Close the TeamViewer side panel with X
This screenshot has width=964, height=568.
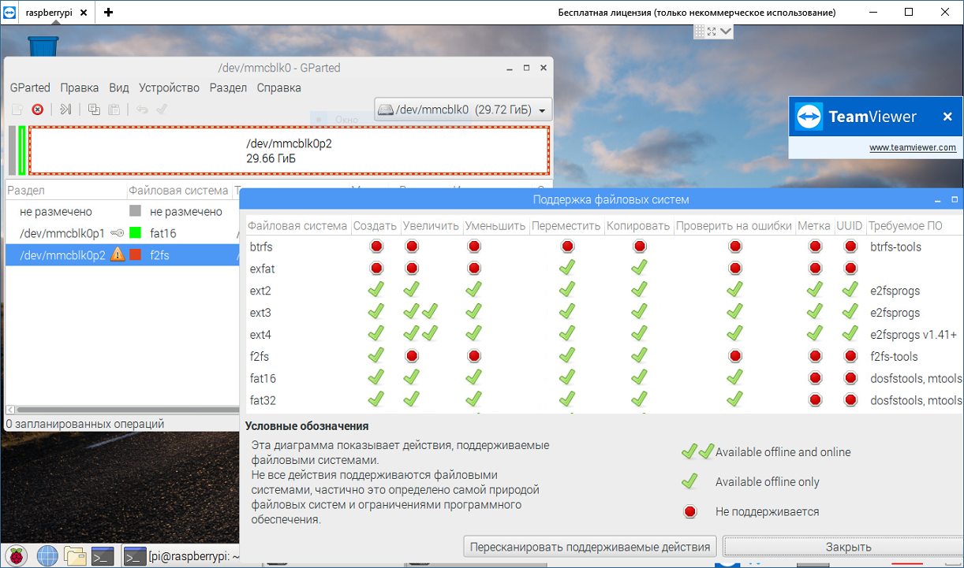[x=947, y=117]
